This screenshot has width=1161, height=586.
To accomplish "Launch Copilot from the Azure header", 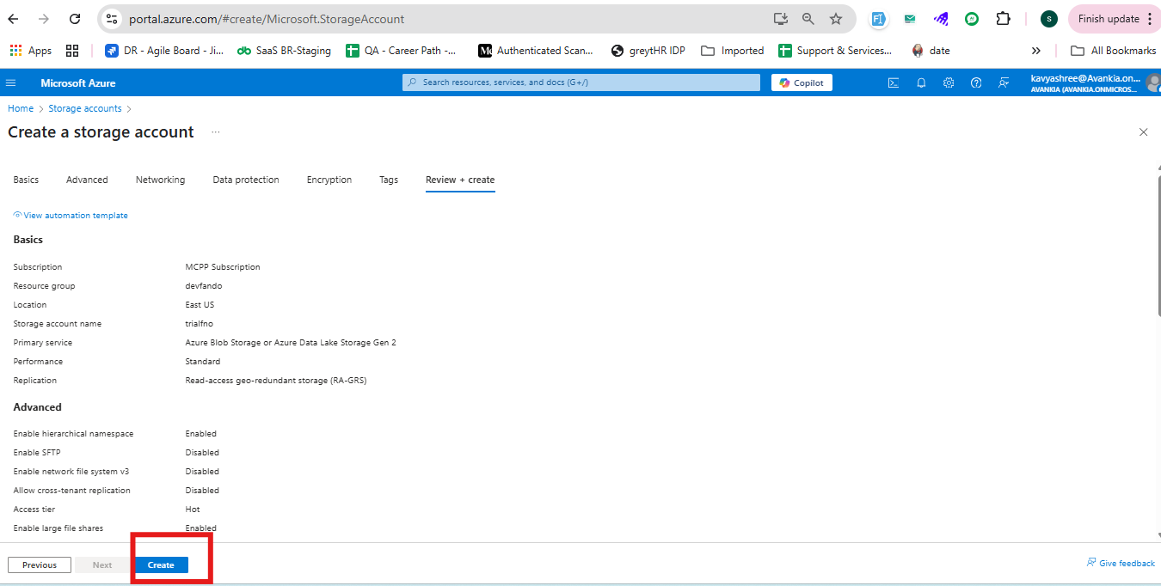I will click(802, 82).
